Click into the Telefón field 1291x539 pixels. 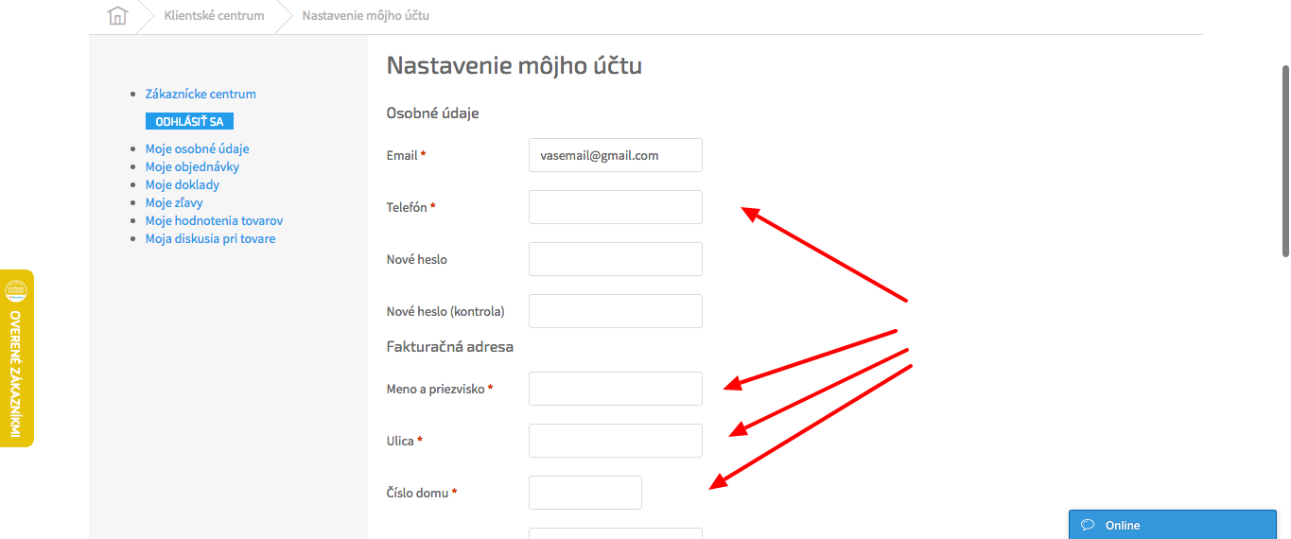[x=615, y=207]
